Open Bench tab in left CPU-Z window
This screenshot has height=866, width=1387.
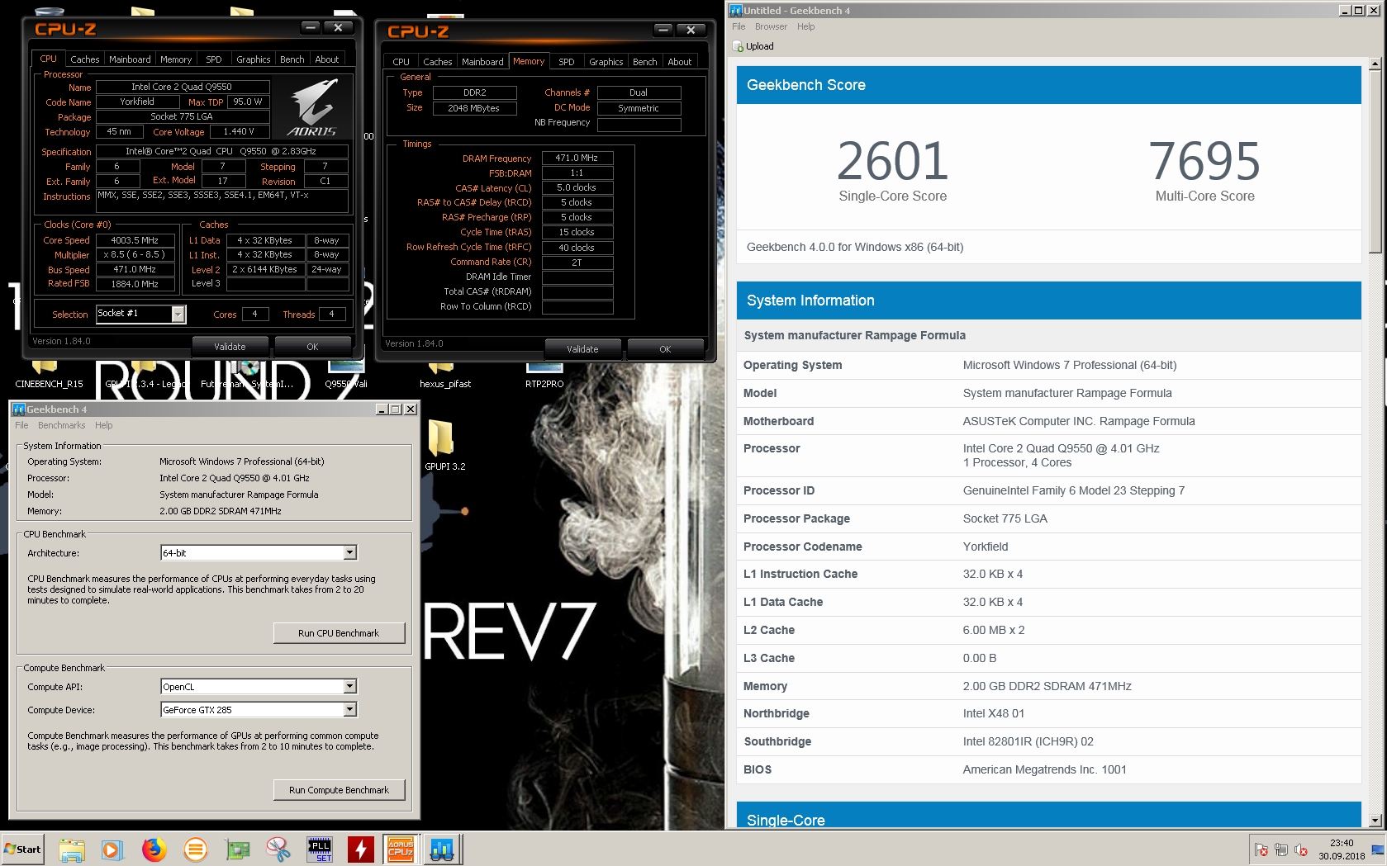coord(292,59)
